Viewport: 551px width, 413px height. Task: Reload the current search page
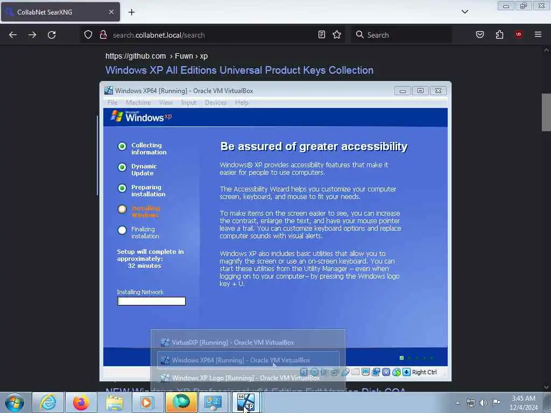[52, 35]
